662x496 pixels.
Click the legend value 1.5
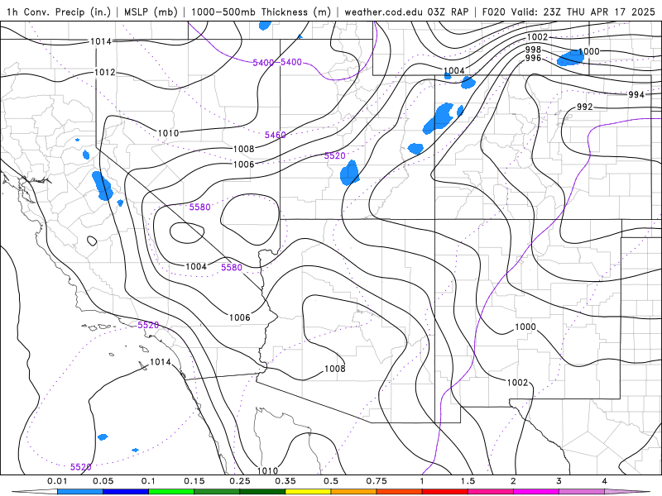468,481
